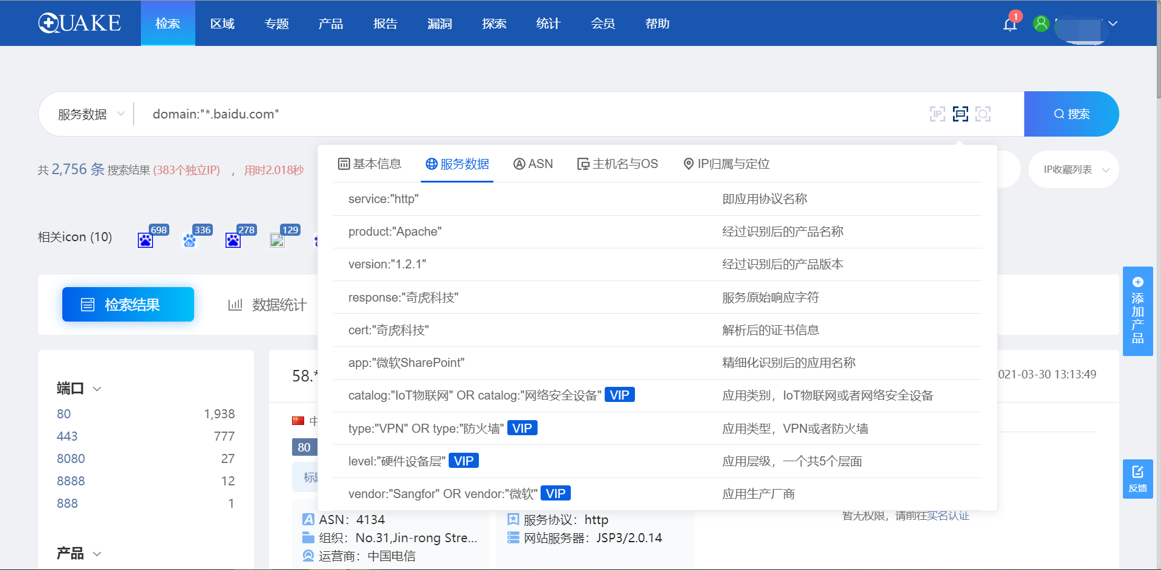The width and height of the screenshot is (1161, 570).
Task: Filter by port 8080
Action: [71, 459]
